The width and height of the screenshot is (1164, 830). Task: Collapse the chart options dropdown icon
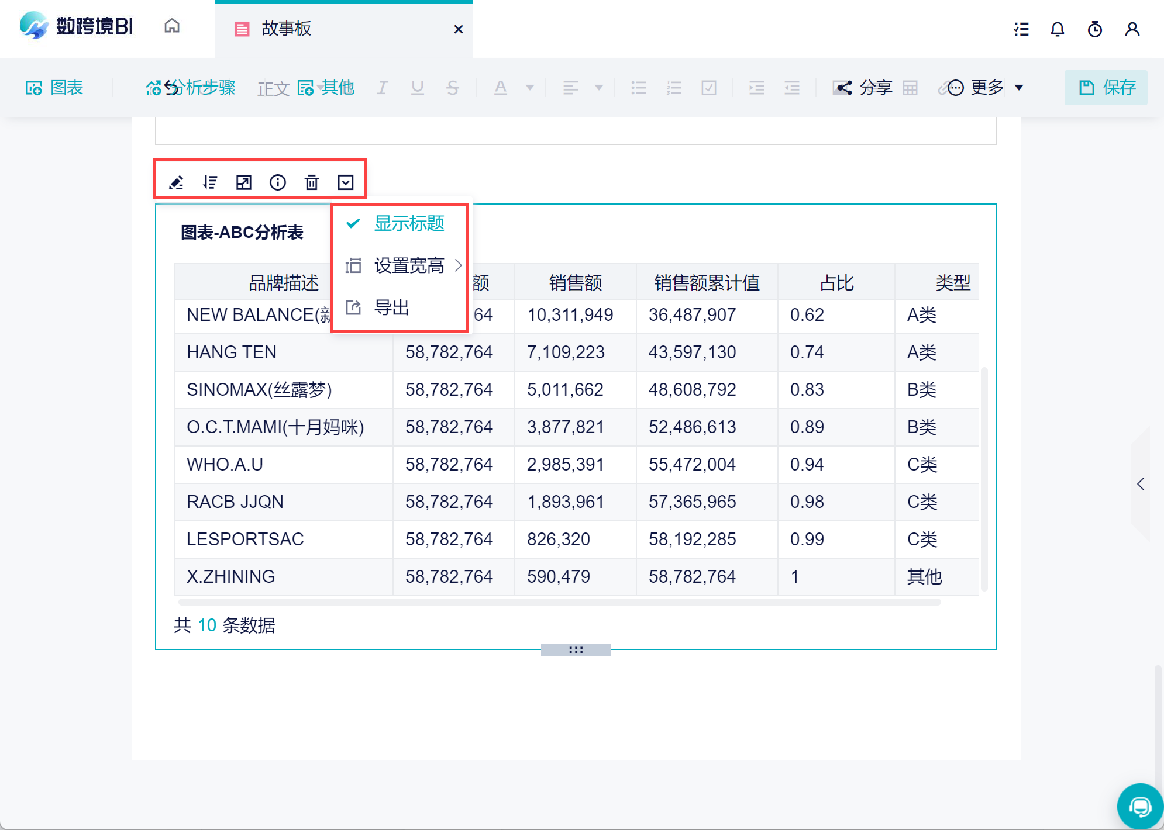tap(346, 182)
